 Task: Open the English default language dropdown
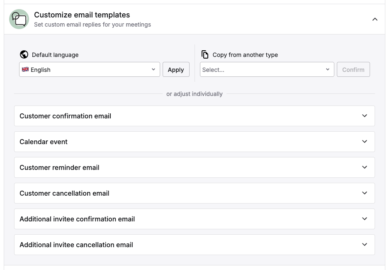tap(89, 70)
